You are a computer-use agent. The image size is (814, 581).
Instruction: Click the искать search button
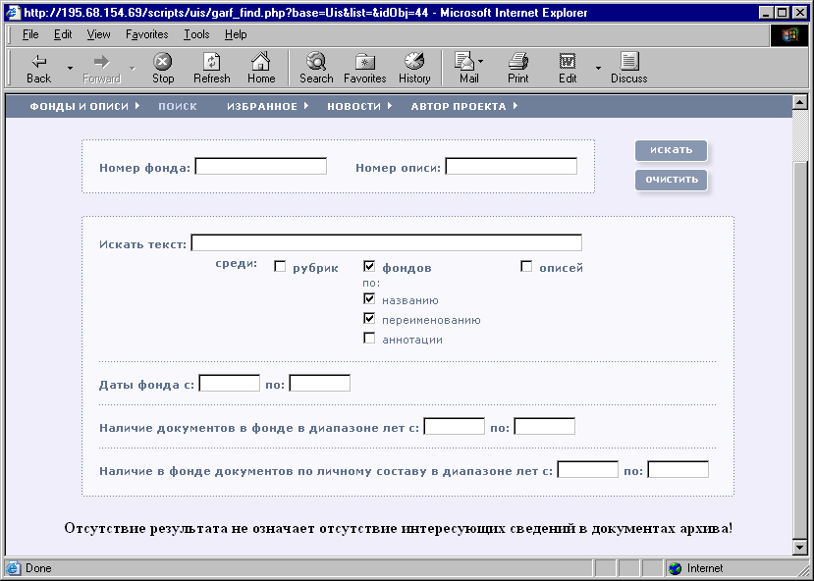point(671,150)
